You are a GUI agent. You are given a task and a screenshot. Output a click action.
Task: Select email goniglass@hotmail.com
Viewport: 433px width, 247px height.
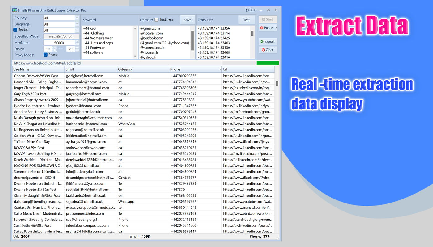[x=84, y=76]
